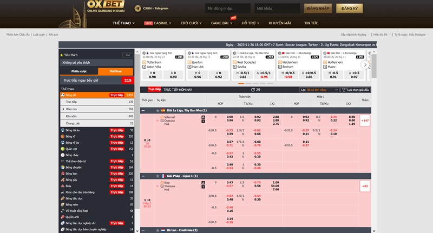Viewport: 433px width, 233px height.
Task: Open the CSKH Telegram icon
Action: point(137,9)
